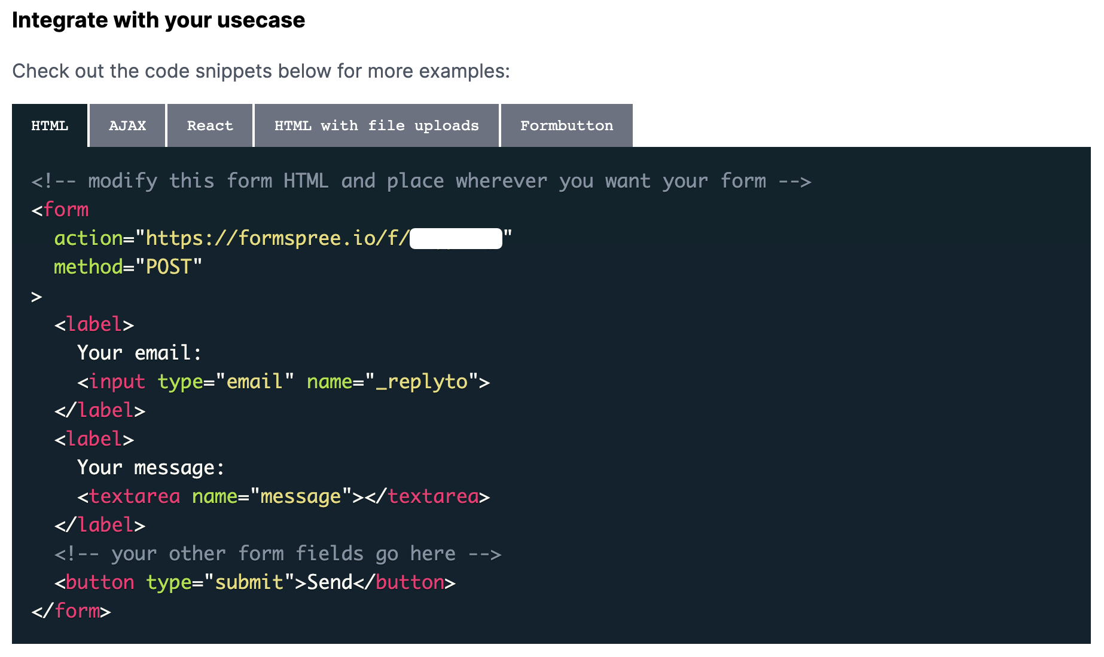The width and height of the screenshot is (1104, 657).
Task: Click the Send submit button text
Action: click(x=328, y=582)
